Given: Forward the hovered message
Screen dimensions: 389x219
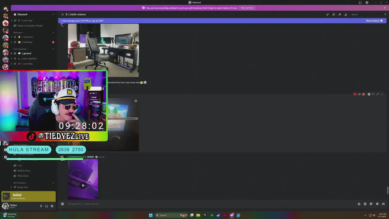Looking at the screenshot, I should click(x=377, y=94).
